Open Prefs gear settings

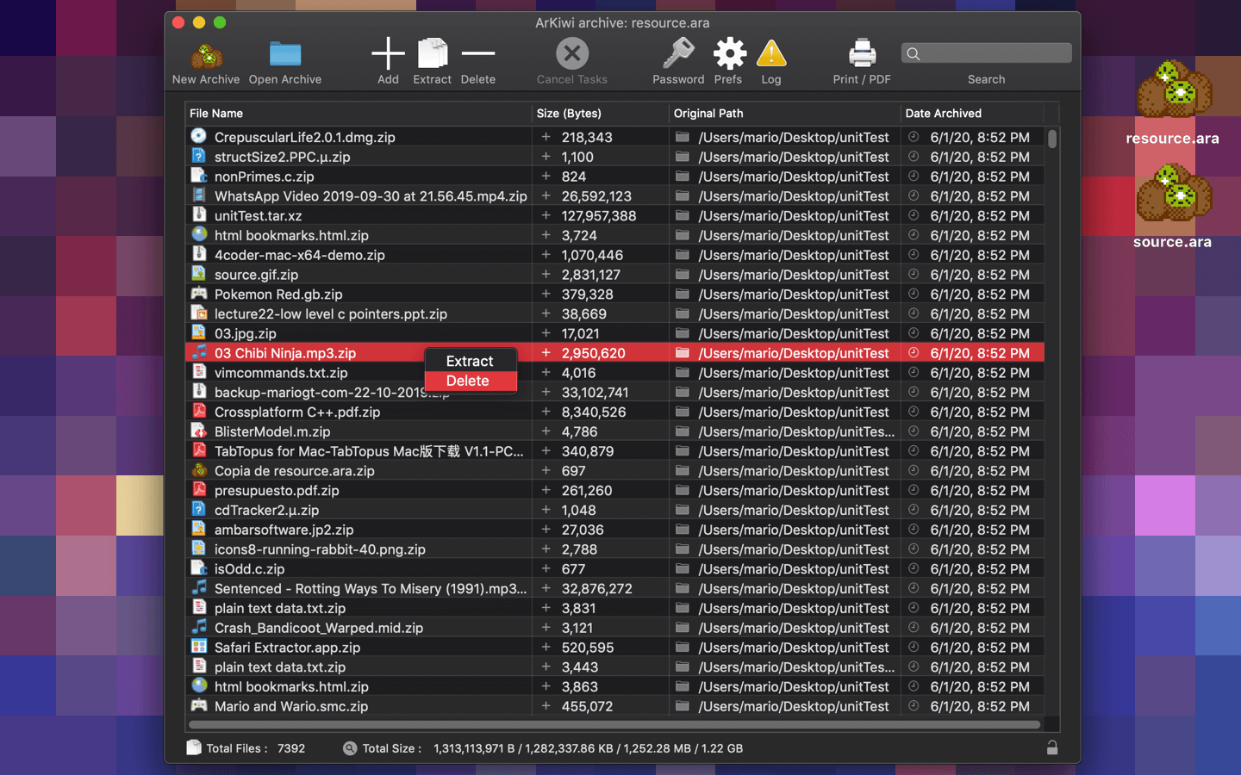(728, 54)
